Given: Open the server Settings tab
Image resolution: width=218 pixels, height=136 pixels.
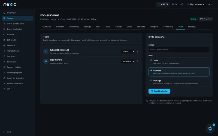Looking at the screenshot, I should [x=192, y=27].
